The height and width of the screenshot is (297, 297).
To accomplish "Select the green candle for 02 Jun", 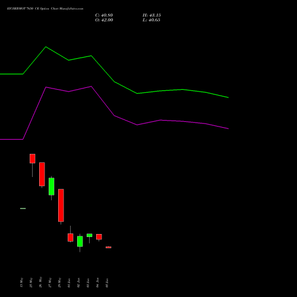I will [80, 241].
